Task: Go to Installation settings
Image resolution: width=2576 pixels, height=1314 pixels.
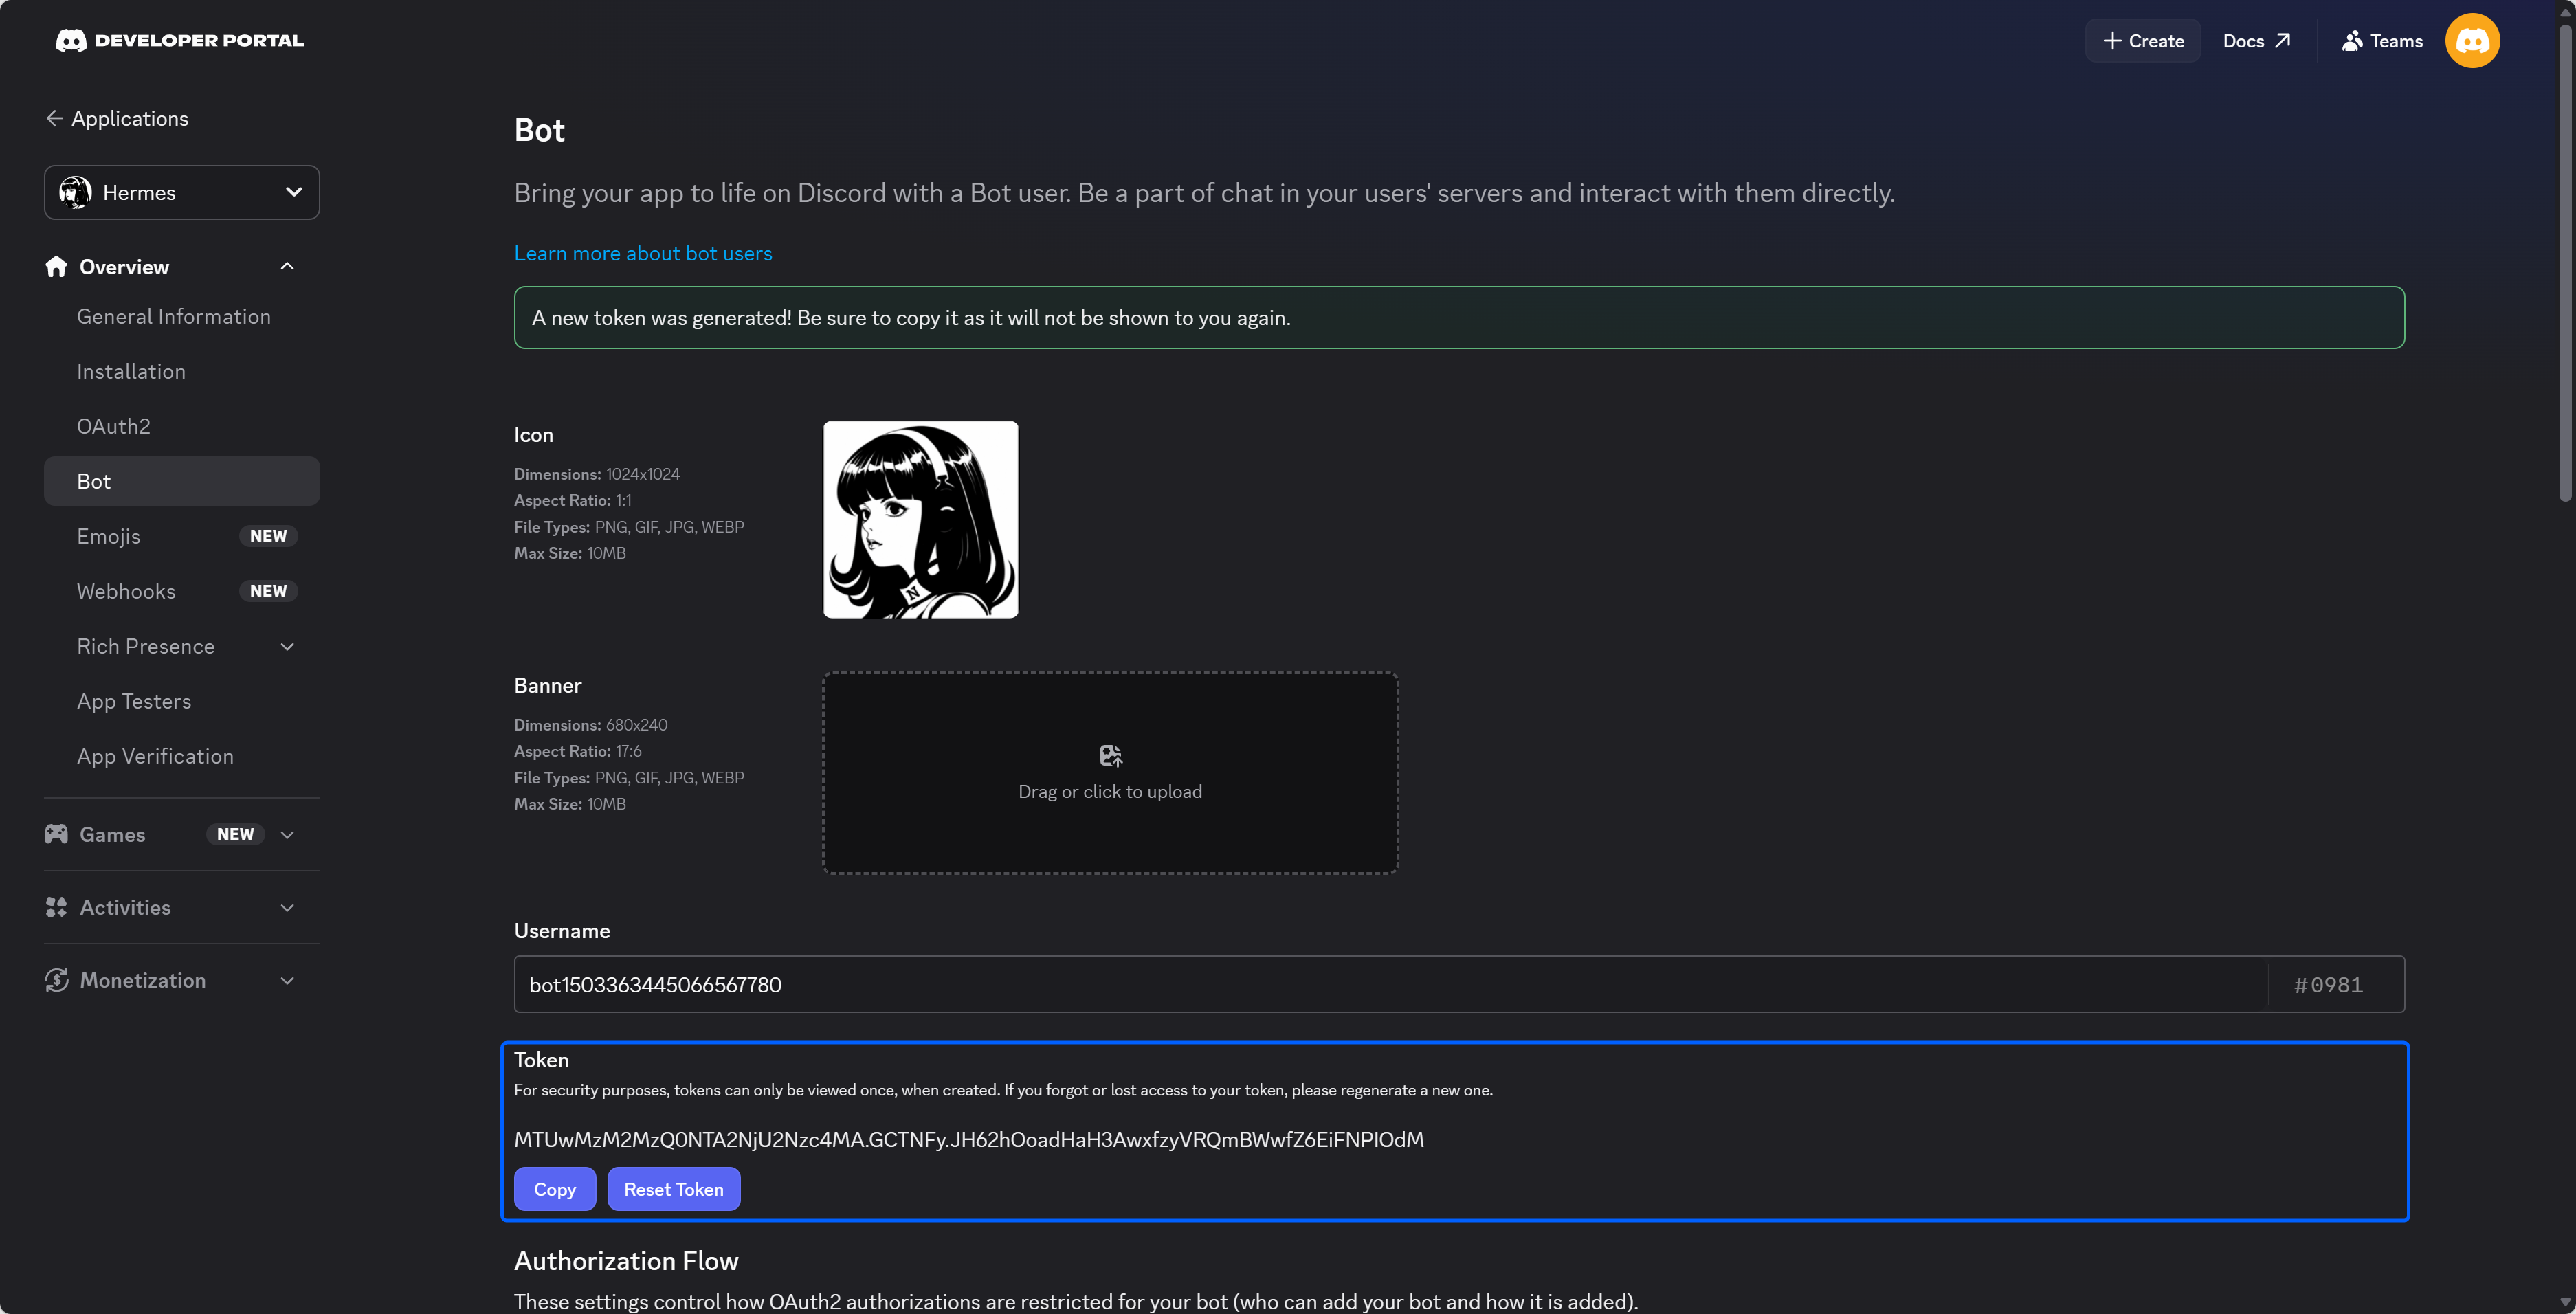Action: [131, 371]
